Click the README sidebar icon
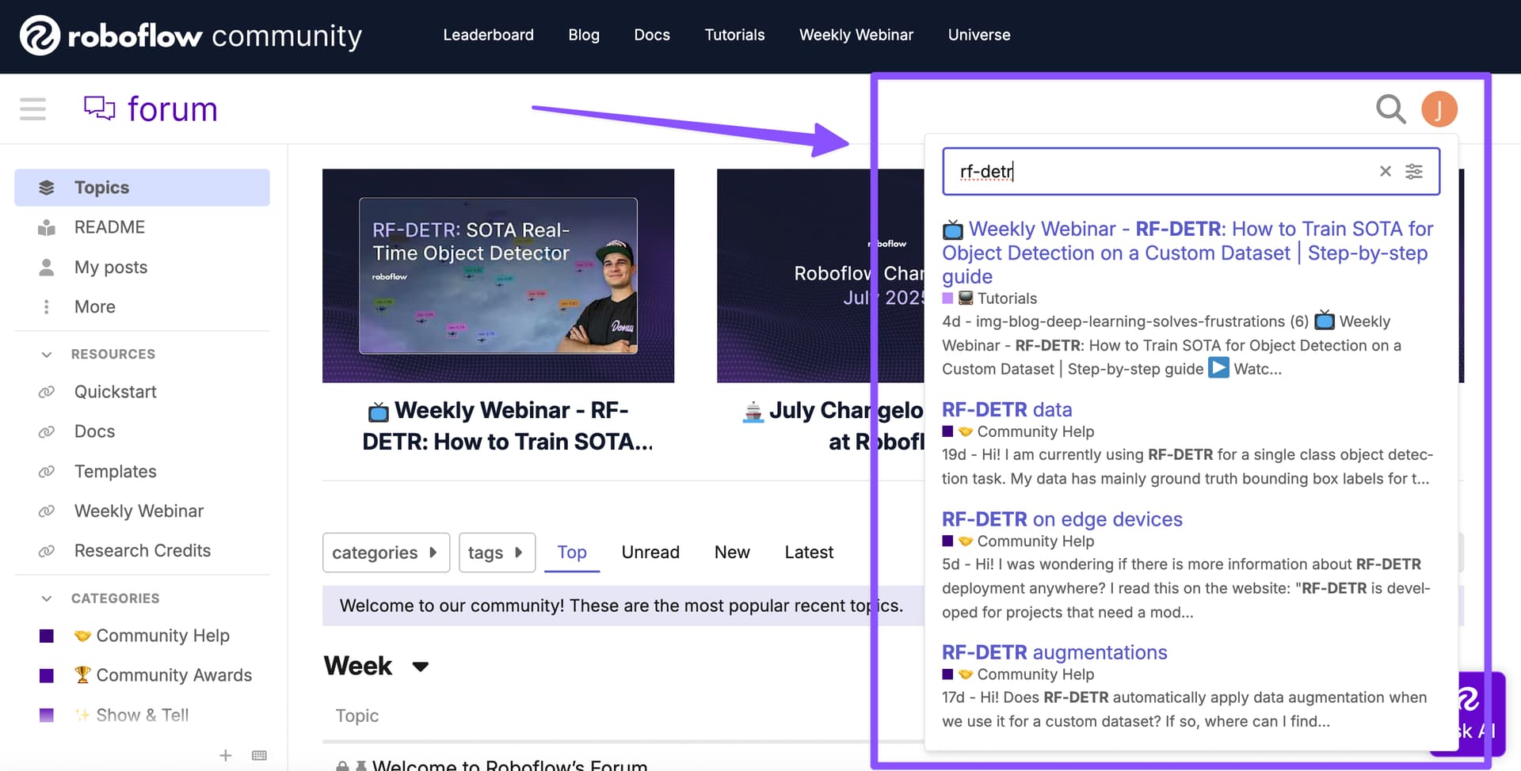The image size is (1521, 771). click(x=47, y=227)
